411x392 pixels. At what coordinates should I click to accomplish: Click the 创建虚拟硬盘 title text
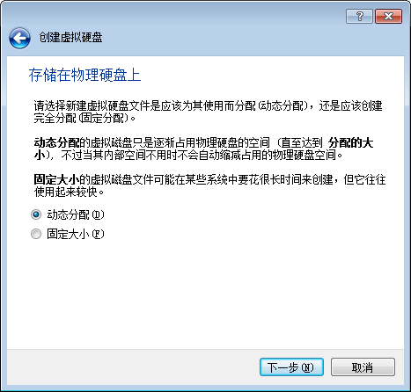click(x=70, y=38)
